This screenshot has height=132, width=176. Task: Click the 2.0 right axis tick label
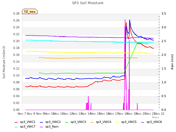click(x=164, y=55)
